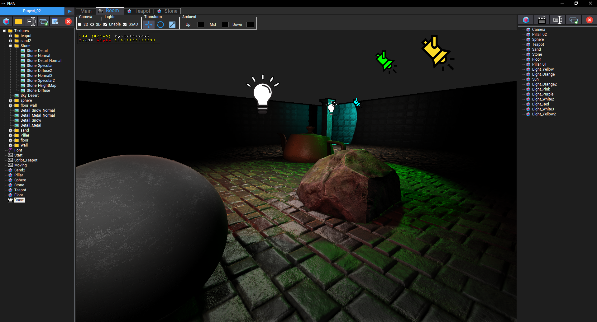Screen dimensions: 597x322
Task: Toggle the SSAO checkbox
Action: tap(125, 24)
